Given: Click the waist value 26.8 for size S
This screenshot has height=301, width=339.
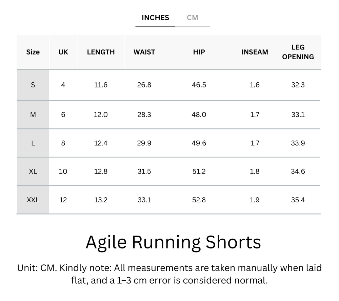Looking at the screenshot, I should click(x=144, y=85).
